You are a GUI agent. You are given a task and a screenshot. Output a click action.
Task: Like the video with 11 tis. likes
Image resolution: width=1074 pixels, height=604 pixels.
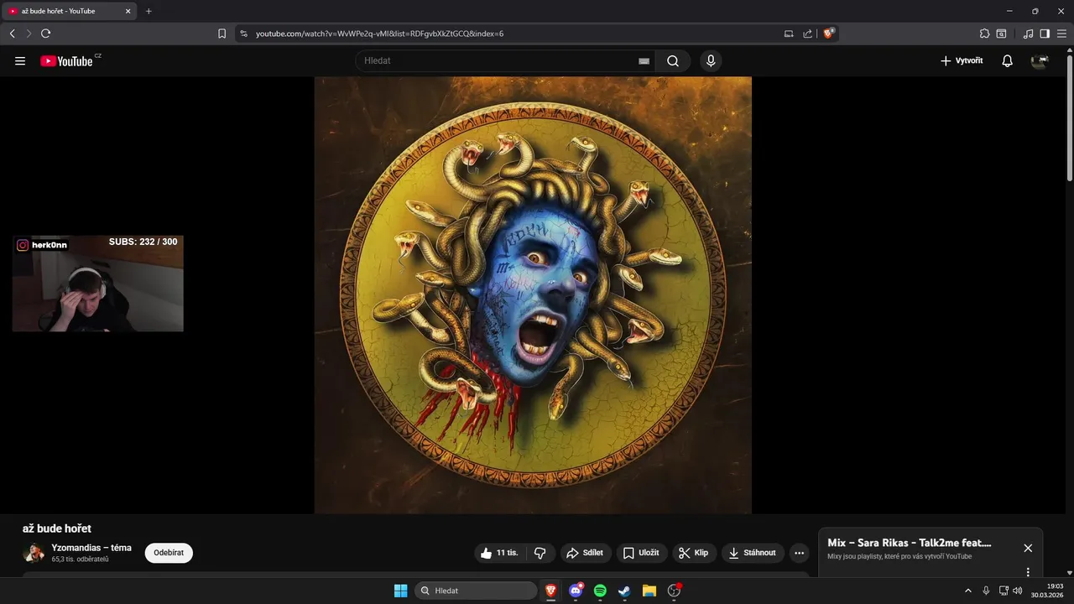coord(499,553)
